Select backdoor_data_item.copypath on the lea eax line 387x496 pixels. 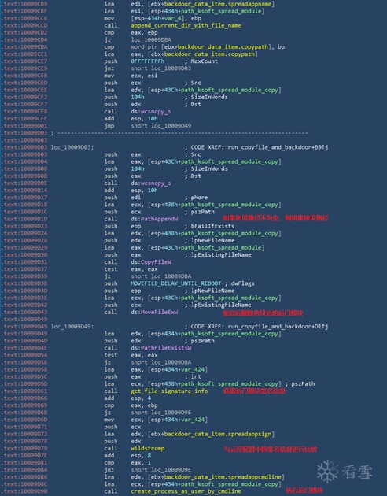coord(209,54)
